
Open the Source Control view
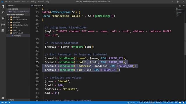click(3, 18)
